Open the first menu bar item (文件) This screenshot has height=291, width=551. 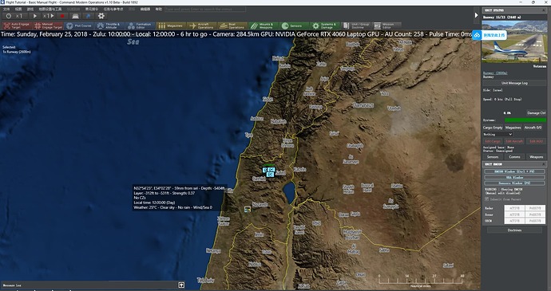pos(6,9)
